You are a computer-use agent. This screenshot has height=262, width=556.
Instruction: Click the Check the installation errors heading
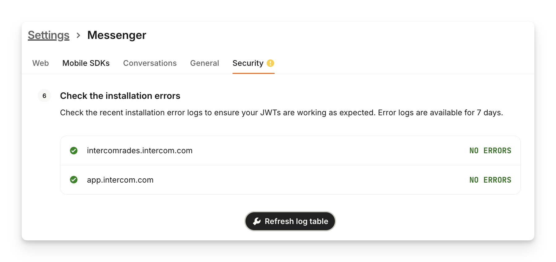[x=120, y=96]
